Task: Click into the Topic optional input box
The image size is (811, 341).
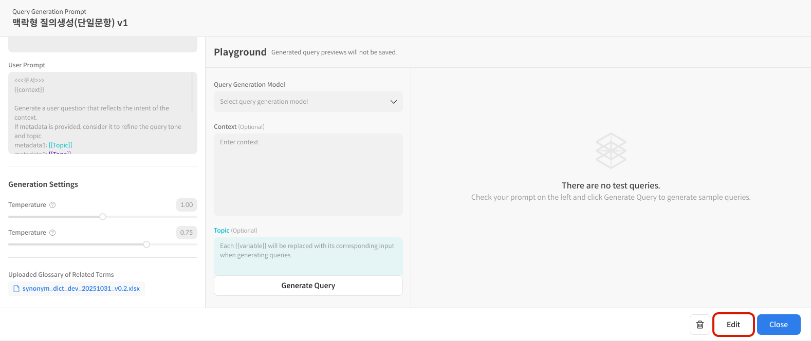Action: 308,255
